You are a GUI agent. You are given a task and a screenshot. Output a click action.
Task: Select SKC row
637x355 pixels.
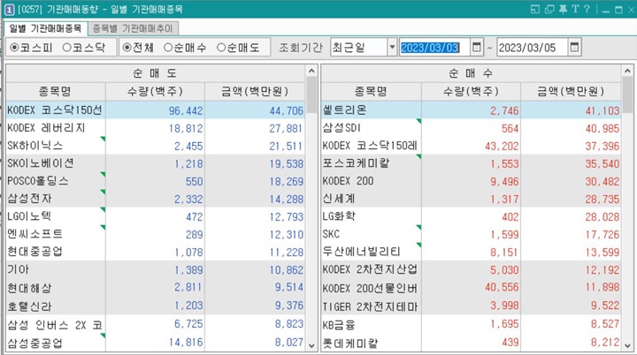471,234
